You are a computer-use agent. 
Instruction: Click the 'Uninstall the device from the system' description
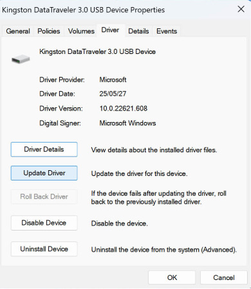pyautogui.click(x=164, y=250)
